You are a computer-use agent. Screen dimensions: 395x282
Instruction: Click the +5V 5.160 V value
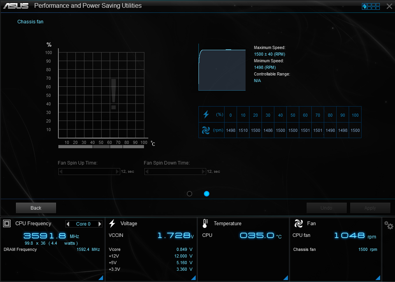tap(184, 263)
